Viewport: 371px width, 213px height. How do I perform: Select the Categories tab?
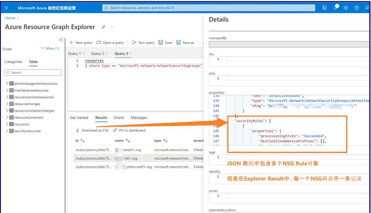[x=13, y=62]
